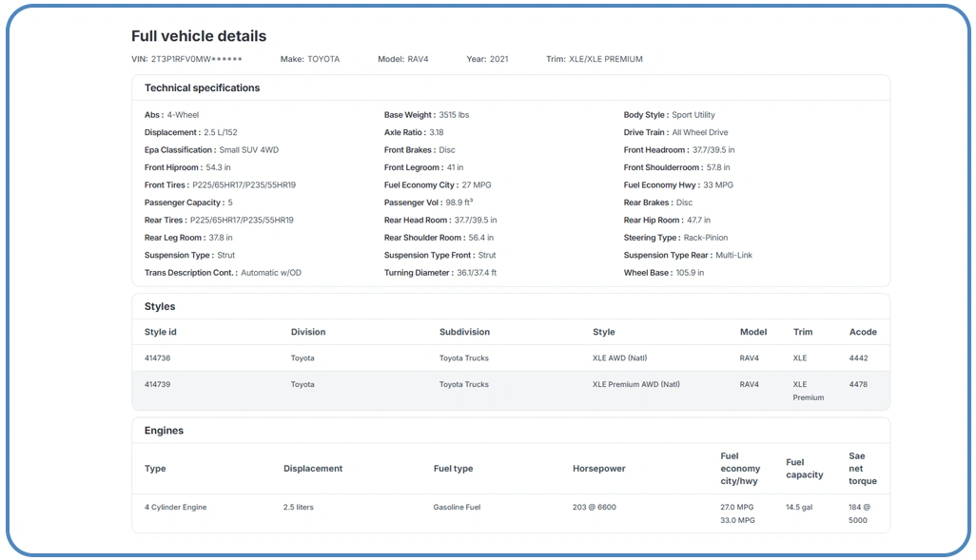Click the Drive Train All Wheel Drive entry

point(675,132)
